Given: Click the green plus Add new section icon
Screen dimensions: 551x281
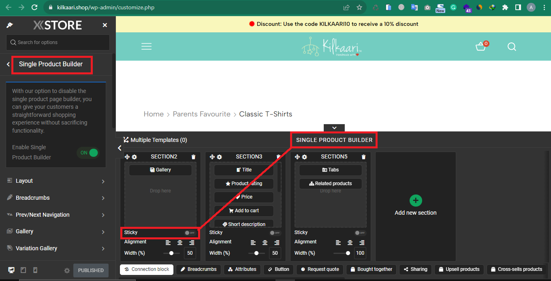Looking at the screenshot, I should coord(416,201).
